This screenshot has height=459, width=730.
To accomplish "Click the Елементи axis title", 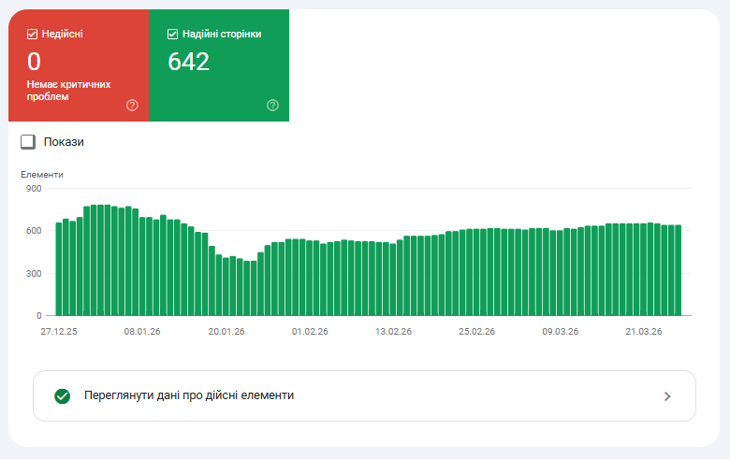I will coord(42,175).
